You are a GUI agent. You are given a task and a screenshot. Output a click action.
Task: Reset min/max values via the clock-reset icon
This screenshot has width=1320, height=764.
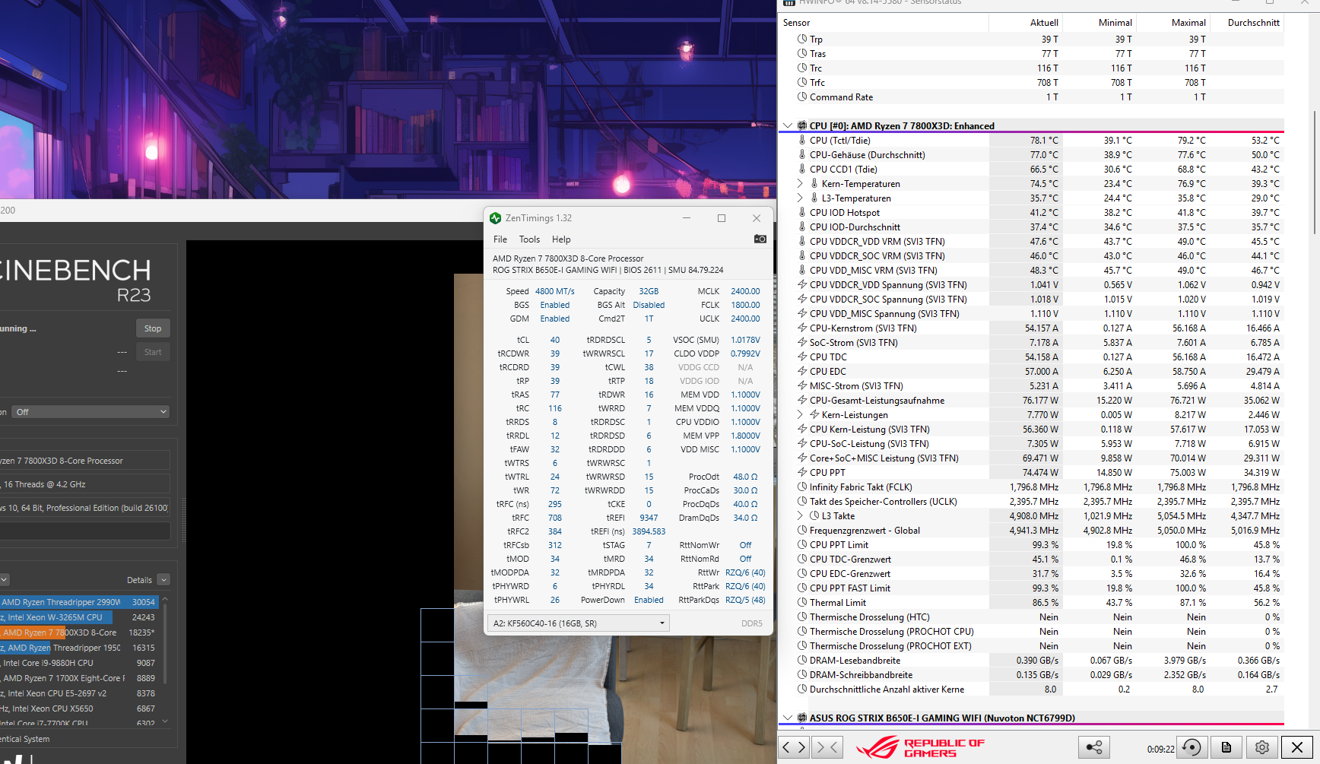(x=1191, y=747)
